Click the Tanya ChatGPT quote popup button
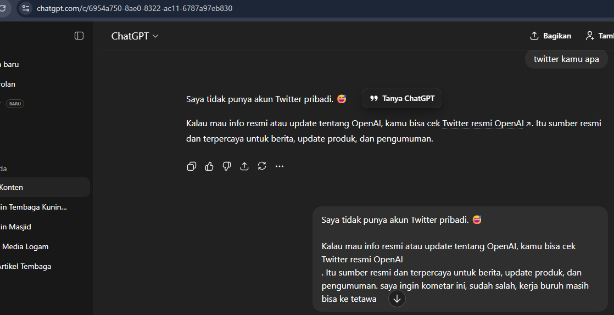This screenshot has width=614, height=315. [x=402, y=99]
